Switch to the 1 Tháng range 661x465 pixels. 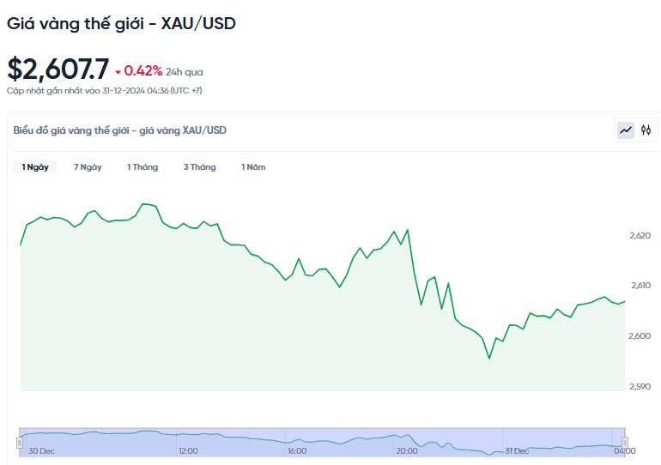[143, 167]
